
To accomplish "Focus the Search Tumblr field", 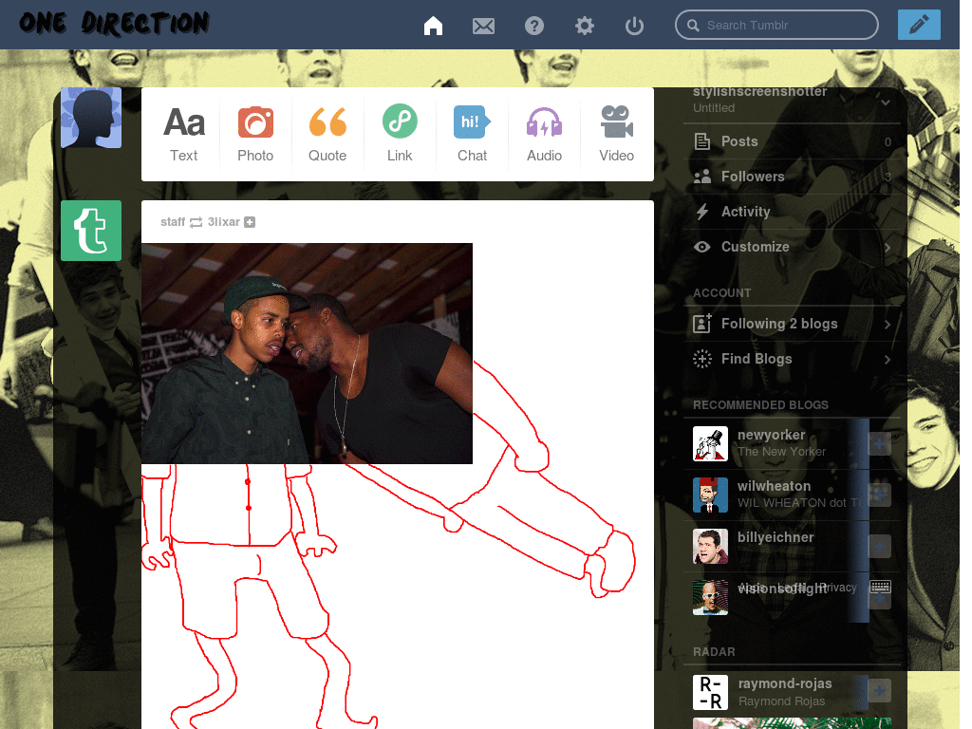I will pyautogui.click(x=776, y=25).
